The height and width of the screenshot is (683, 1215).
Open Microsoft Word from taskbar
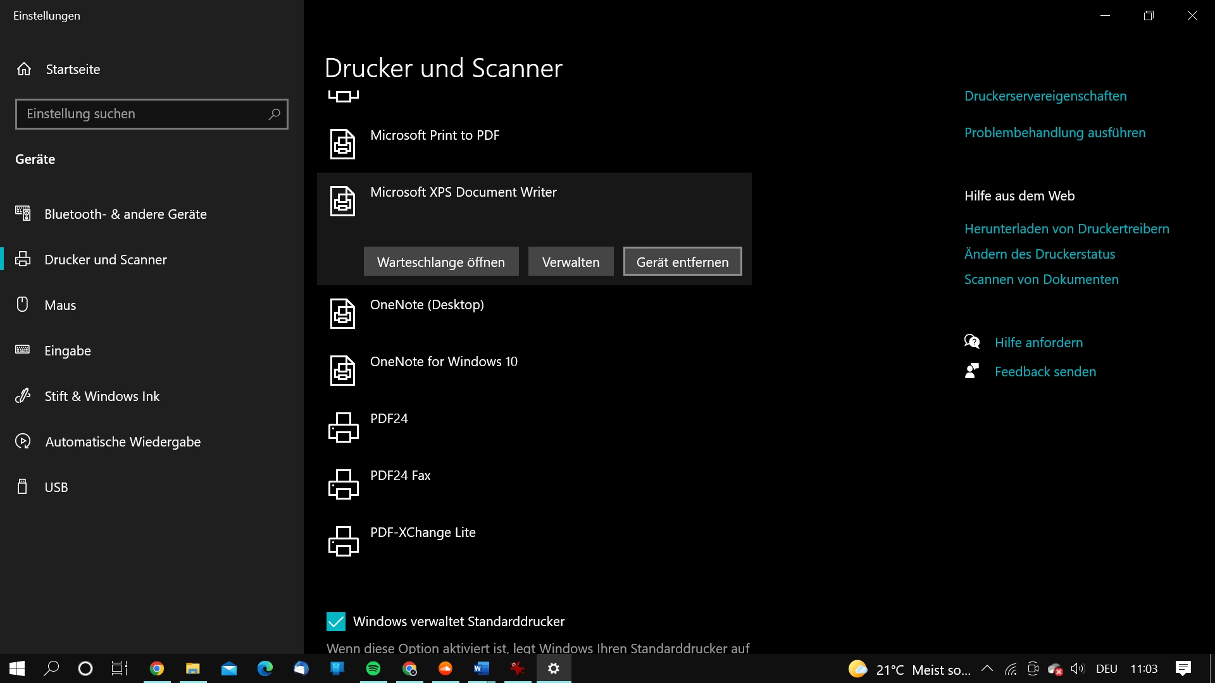point(482,668)
